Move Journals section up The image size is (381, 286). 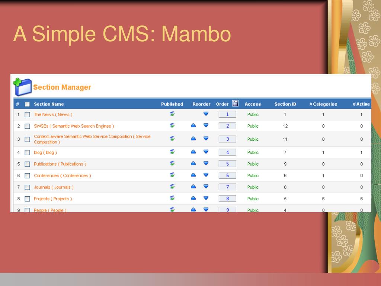pyautogui.click(x=193, y=186)
